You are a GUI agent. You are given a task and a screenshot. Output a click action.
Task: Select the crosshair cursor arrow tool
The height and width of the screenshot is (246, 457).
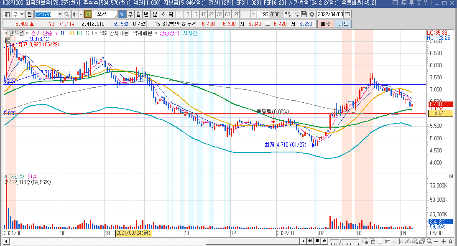(387, 241)
